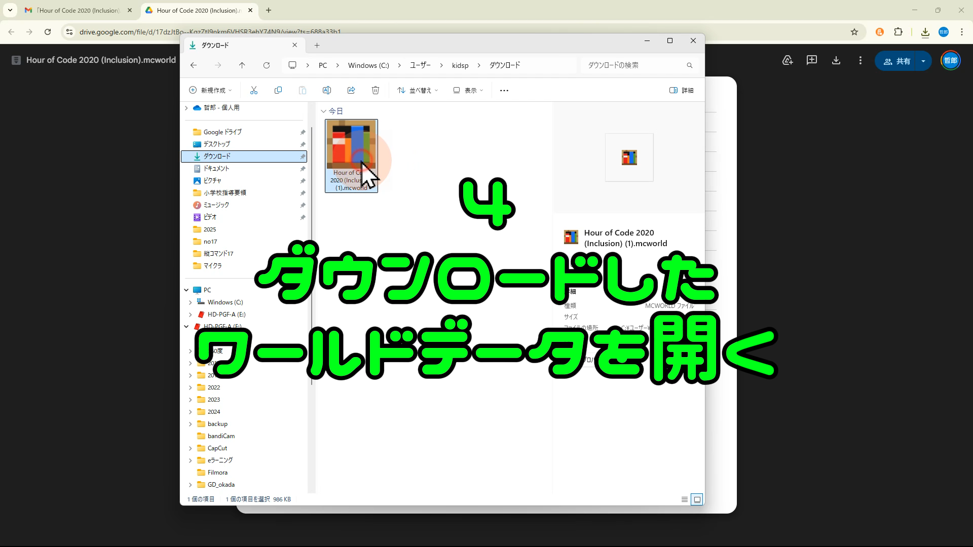Click the Google Drive download icon
This screenshot has height=547, width=973.
836,61
